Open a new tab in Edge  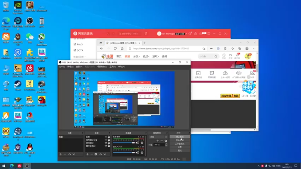tap(145, 43)
